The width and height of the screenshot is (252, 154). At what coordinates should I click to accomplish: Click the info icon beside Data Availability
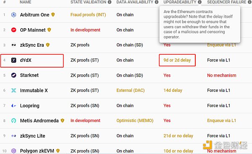point(157,2)
